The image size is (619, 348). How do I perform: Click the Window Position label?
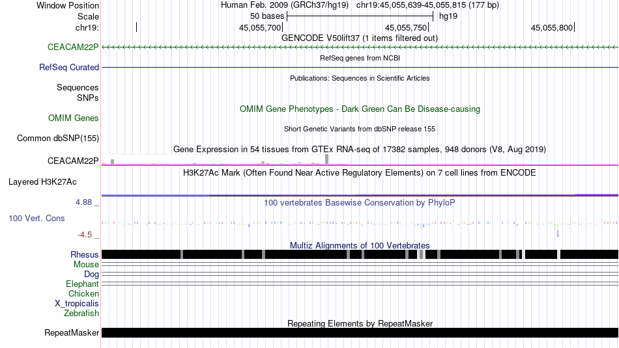tap(68, 5)
